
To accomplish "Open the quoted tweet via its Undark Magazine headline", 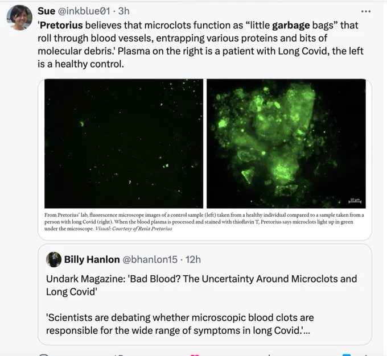I will [201, 285].
